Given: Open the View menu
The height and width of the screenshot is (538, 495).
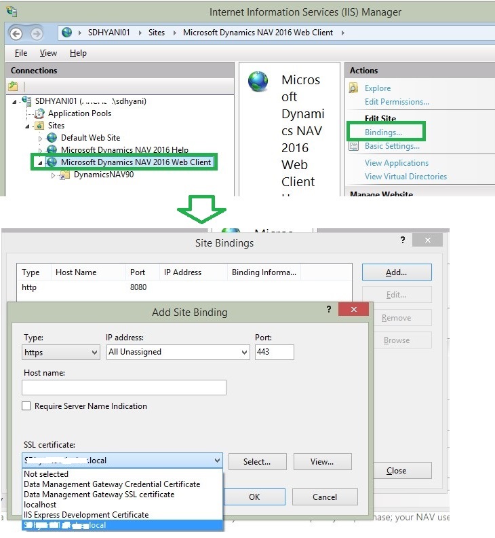Looking at the screenshot, I should (48, 53).
